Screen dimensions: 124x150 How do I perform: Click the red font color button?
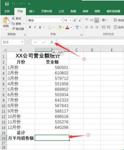[x=67, y=27]
